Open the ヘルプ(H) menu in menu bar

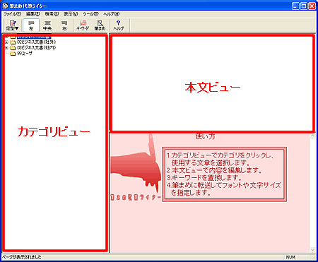(112, 14)
